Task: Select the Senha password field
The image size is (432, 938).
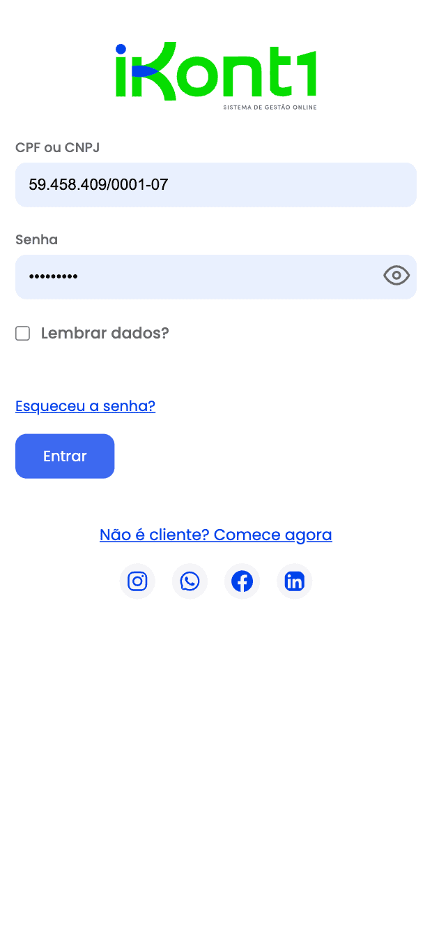Action: pos(209,276)
